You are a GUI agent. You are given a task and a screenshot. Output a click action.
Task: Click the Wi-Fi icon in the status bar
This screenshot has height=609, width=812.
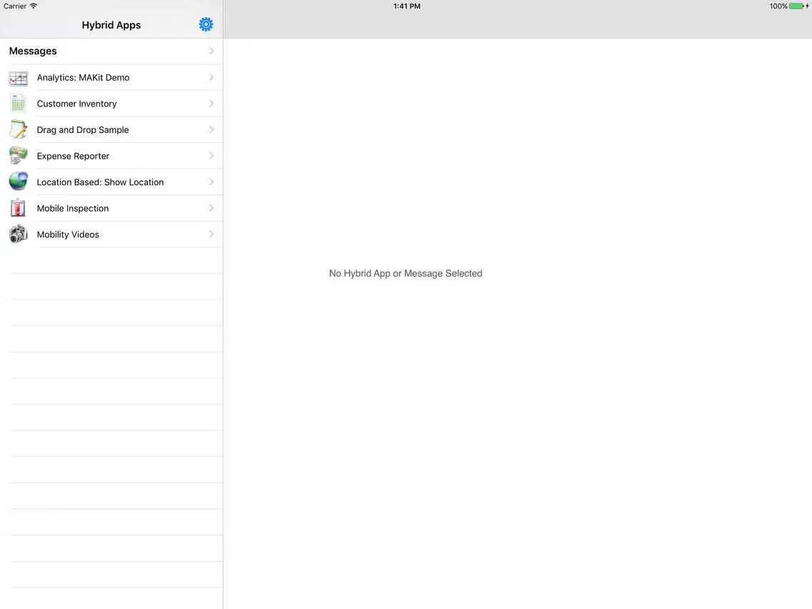34,6
